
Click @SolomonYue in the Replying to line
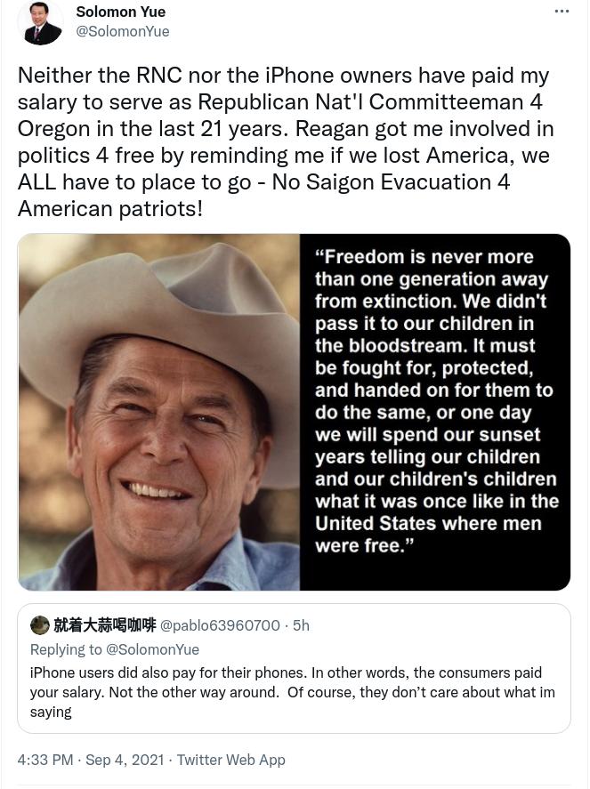click(x=152, y=649)
